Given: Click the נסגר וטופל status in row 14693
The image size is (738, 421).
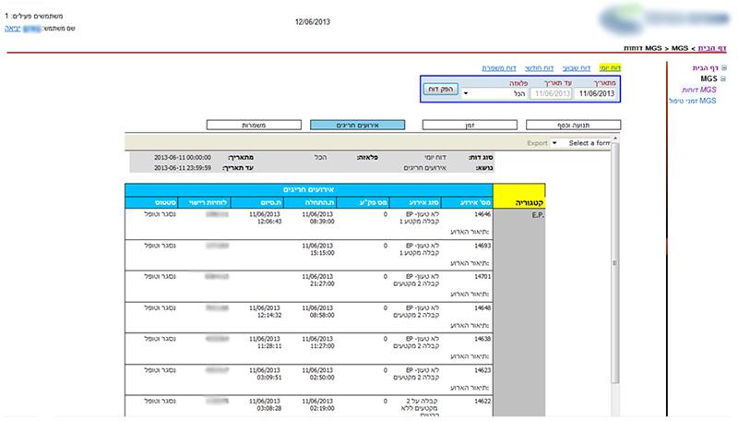Looking at the screenshot, I should coord(160,246).
